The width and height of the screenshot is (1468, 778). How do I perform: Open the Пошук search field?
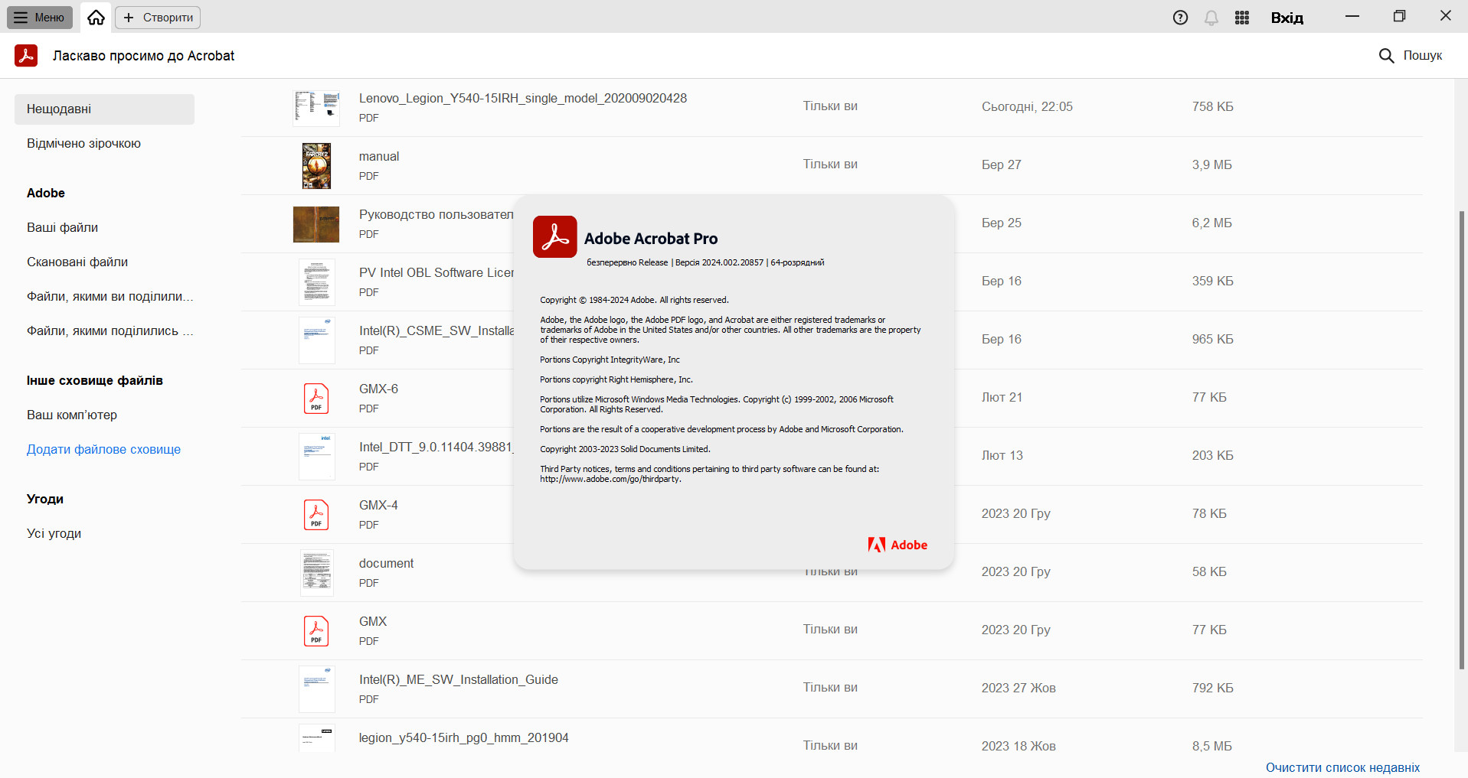click(1411, 56)
